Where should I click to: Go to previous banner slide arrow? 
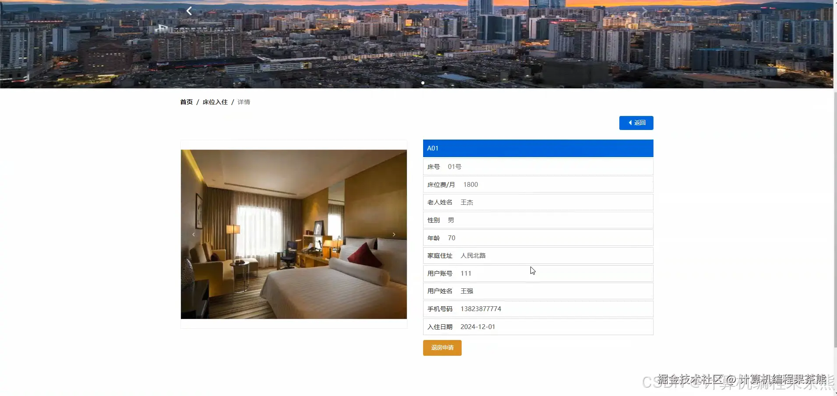tap(189, 11)
